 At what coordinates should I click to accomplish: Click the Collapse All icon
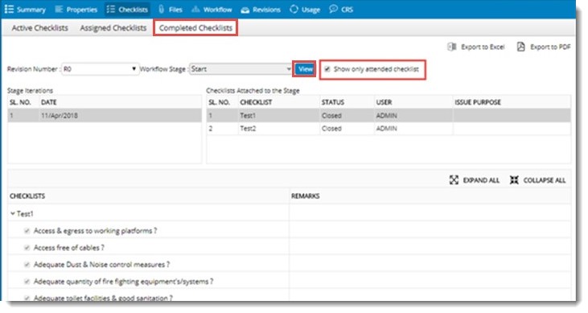[x=514, y=180]
